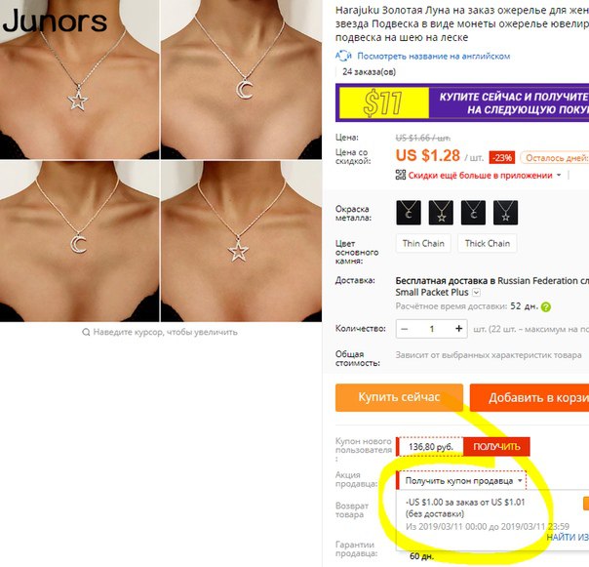This screenshot has width=589, height=567.
Task: Open the view English title link
Action: [x=434, y=57]
